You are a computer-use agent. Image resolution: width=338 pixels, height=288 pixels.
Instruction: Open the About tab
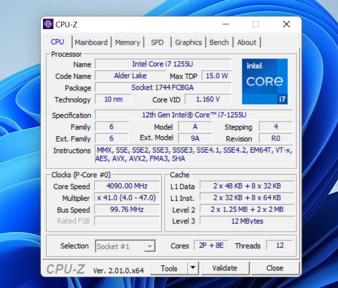pos(246,42)
